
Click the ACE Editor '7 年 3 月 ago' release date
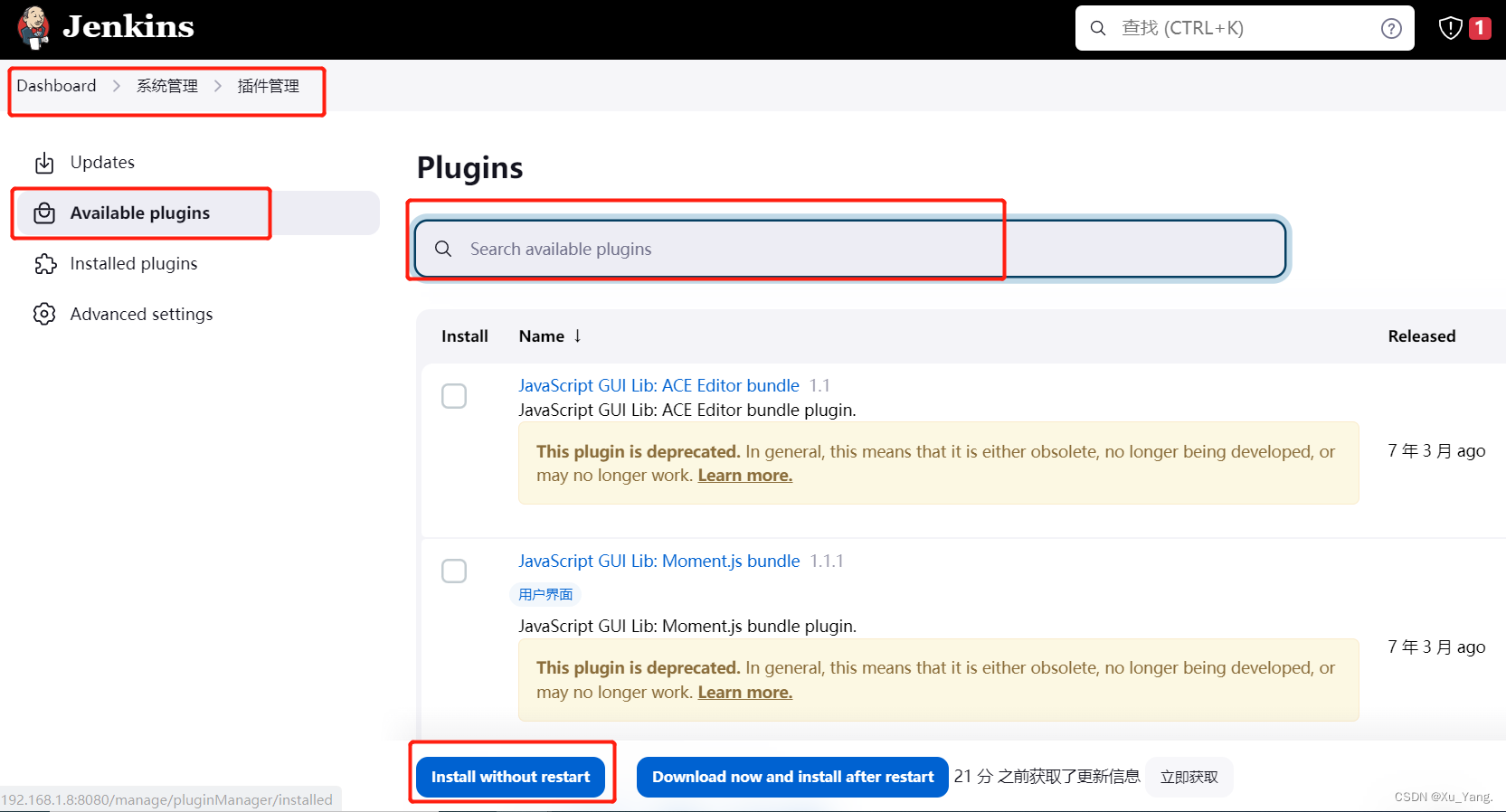[1436, 451]
